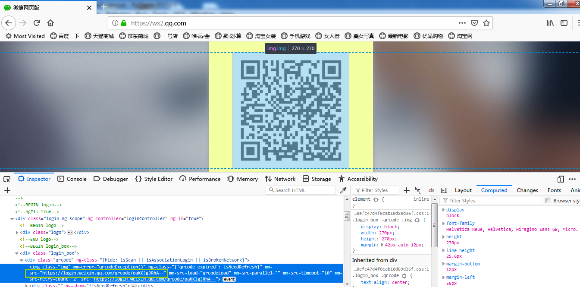580x287 pixels.
Task: Open the Memory panel
Action: tap(242, 179)
